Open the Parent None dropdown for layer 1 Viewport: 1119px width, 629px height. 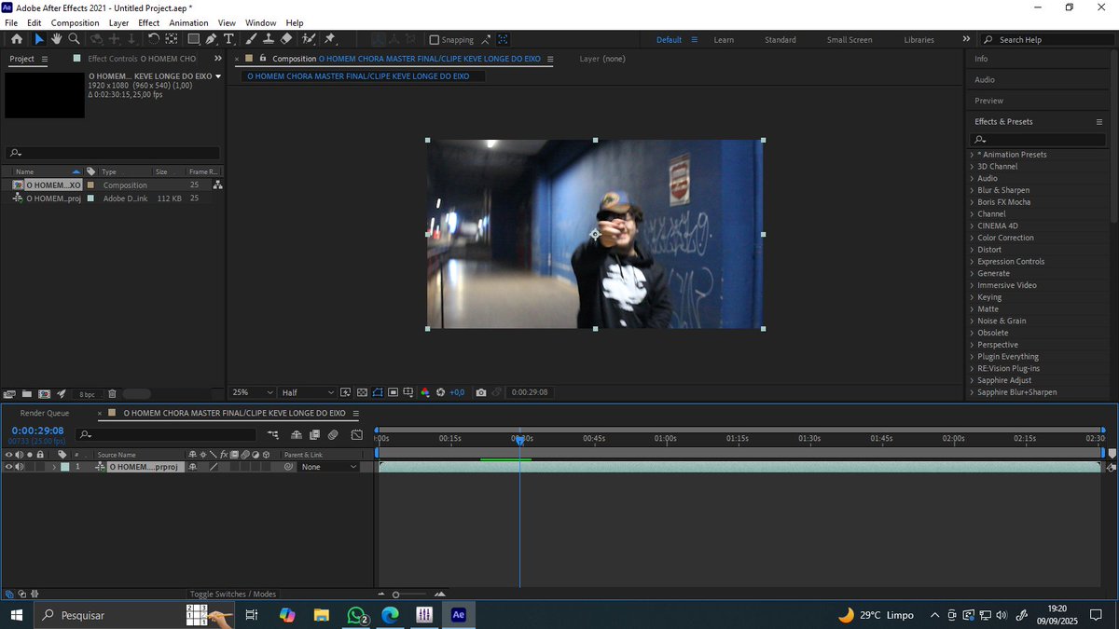(329, 467)
